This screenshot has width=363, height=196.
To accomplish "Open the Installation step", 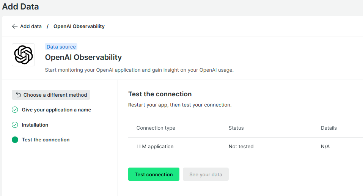I will pos(35,125).
